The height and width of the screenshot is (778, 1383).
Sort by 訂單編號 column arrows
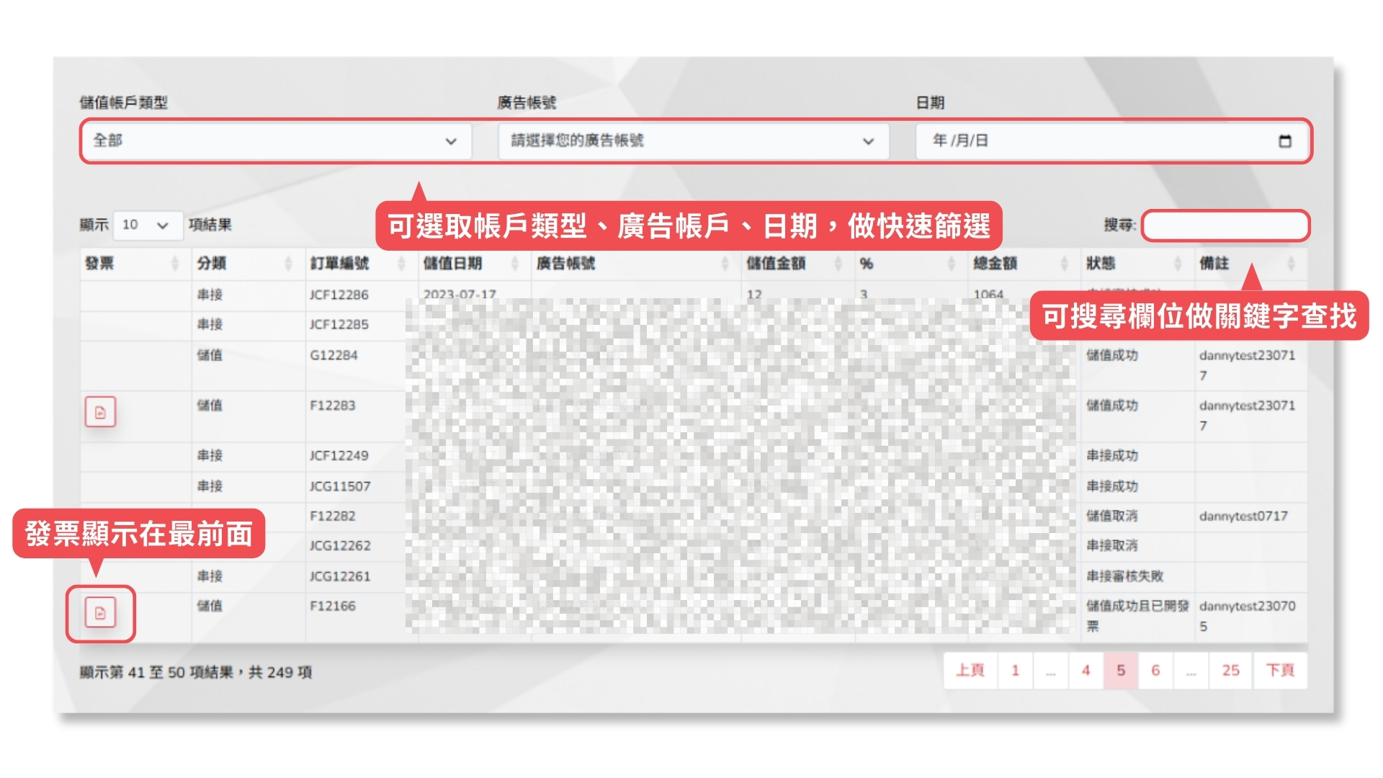point(401,264)
